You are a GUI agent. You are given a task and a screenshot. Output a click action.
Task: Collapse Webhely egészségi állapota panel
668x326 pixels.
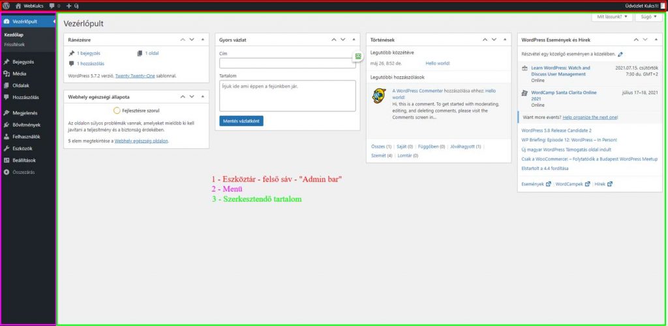[x=202, y=96]
